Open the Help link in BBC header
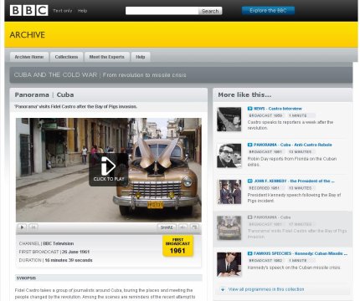 click(83, 11)
